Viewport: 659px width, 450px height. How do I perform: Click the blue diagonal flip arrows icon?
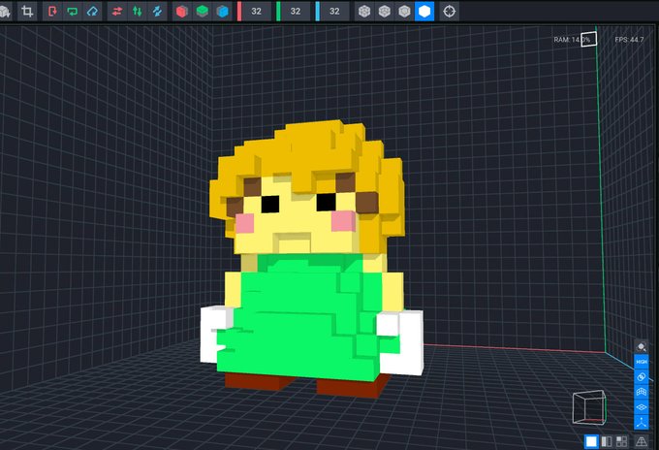click(x=157, y=12)
